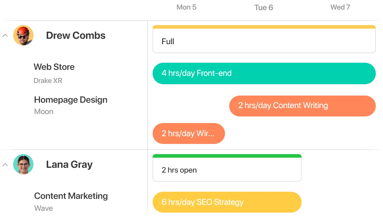383x218 pixels.
Task: Select the Lana Gray name
Action: (x=69, y=165)
